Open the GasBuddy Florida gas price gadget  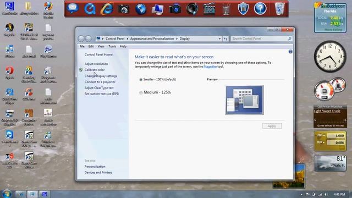tap(330, 17)
